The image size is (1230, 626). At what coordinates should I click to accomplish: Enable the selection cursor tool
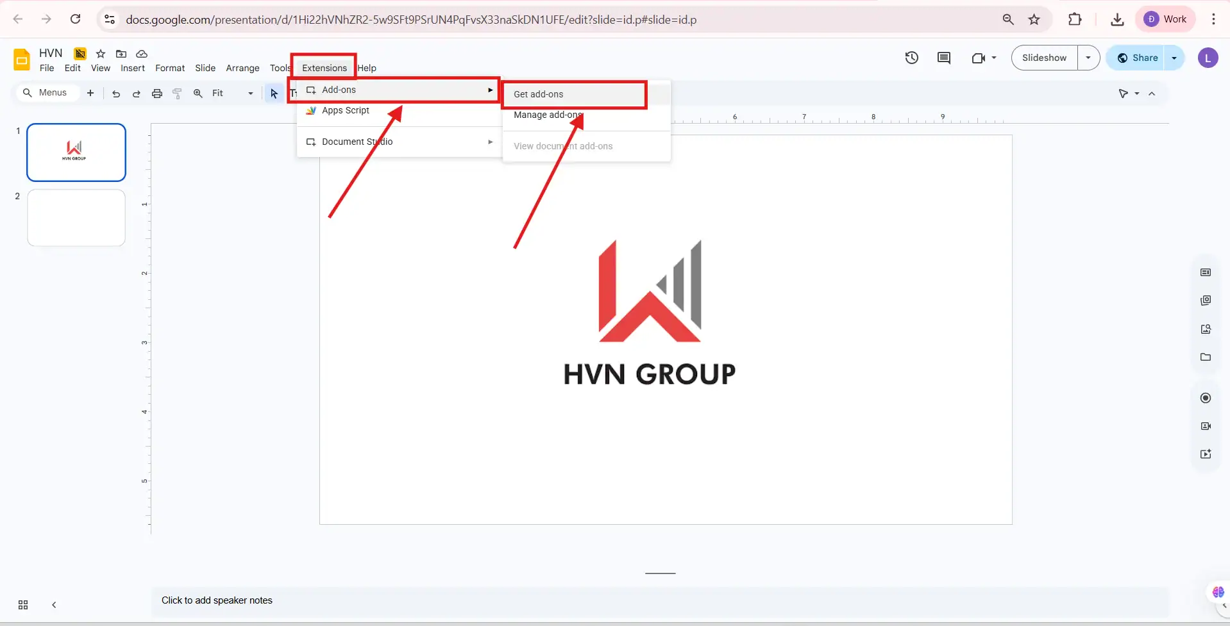tap(273, 93)
